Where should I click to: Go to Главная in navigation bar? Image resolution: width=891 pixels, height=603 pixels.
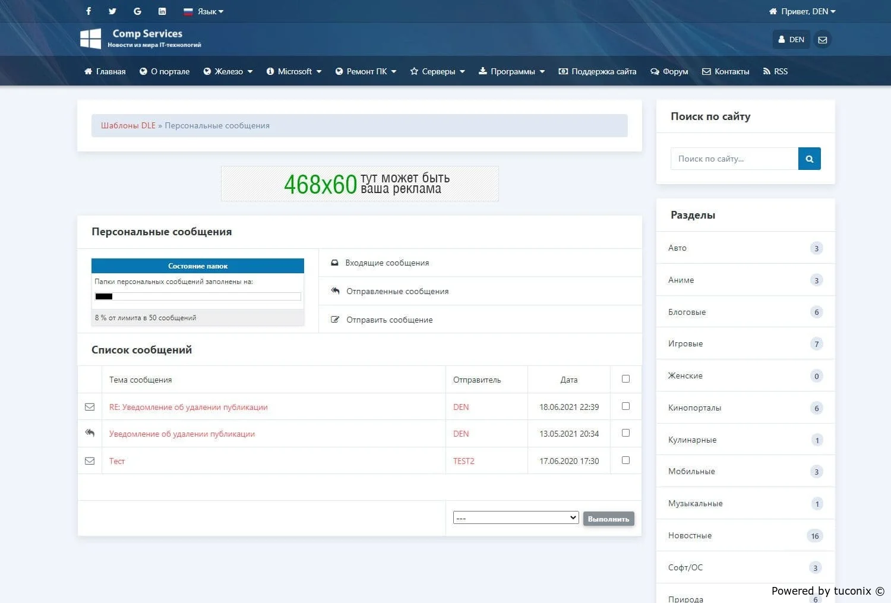coord(105,71)
